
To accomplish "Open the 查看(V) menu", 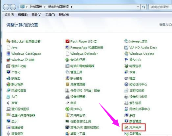I will point(36,15).
